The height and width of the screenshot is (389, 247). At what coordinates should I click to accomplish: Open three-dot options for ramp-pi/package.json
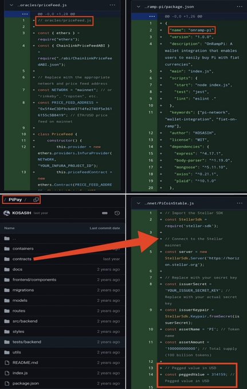[x=240, y=7]
